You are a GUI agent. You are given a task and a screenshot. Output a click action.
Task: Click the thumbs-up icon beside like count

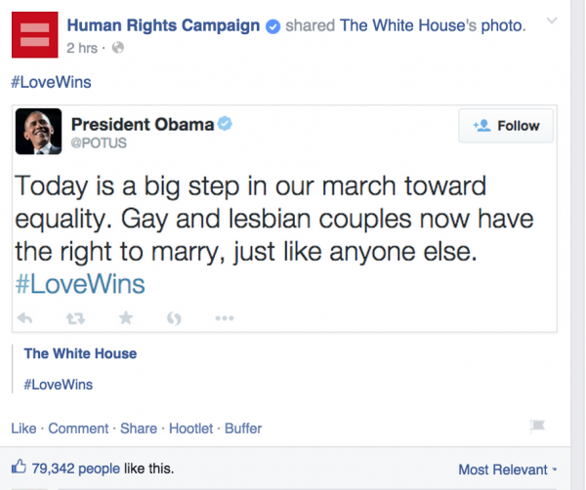(19, 467)
